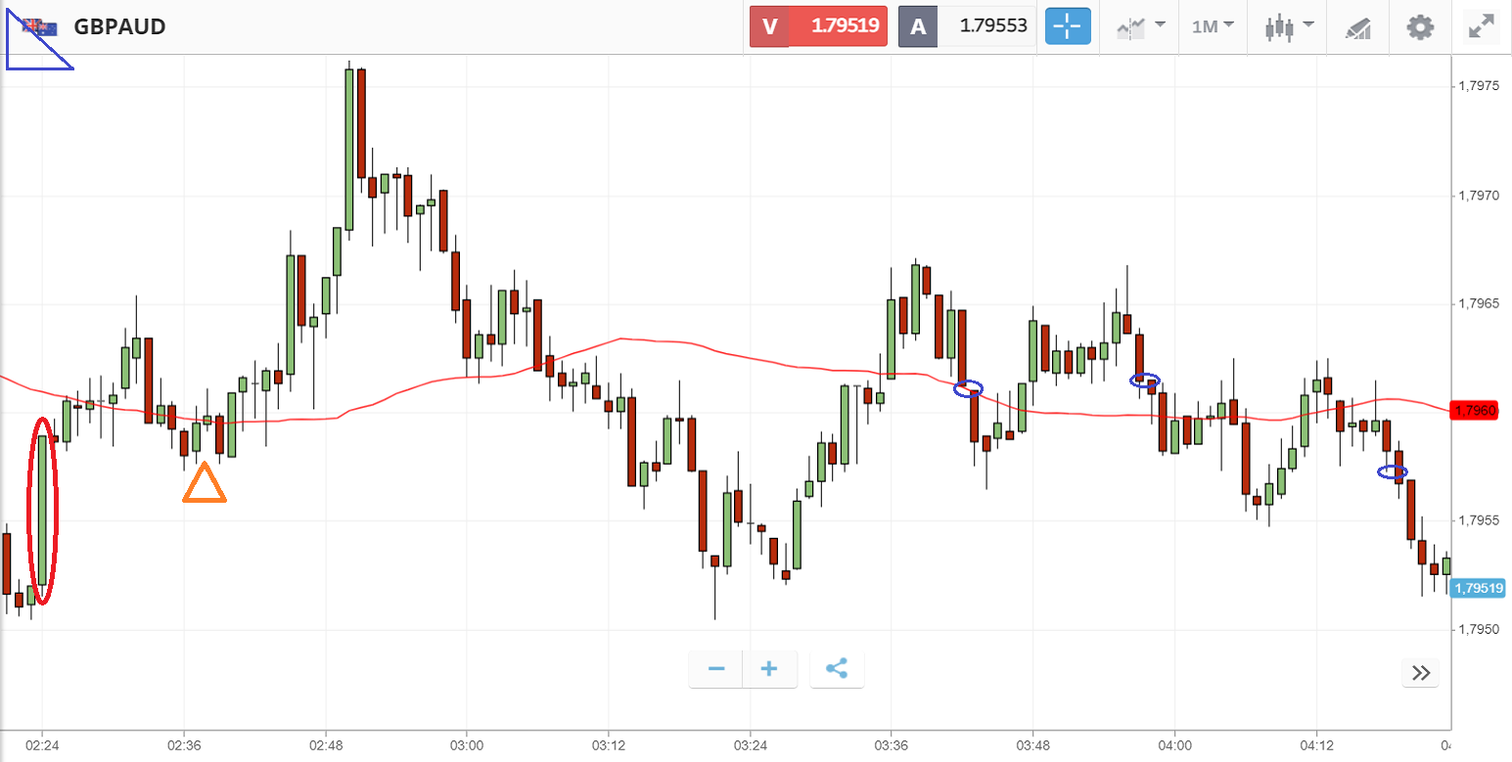The height and width of the screenshot is (762, 1512).
Task: Open chart settings gear
Action: [x=1420, y=26]
